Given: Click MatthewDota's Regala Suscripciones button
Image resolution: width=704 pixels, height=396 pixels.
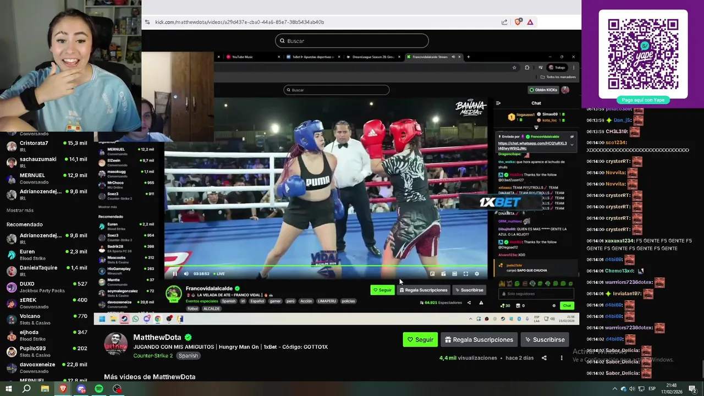Looking at the screenshot, I should (479, 339).
